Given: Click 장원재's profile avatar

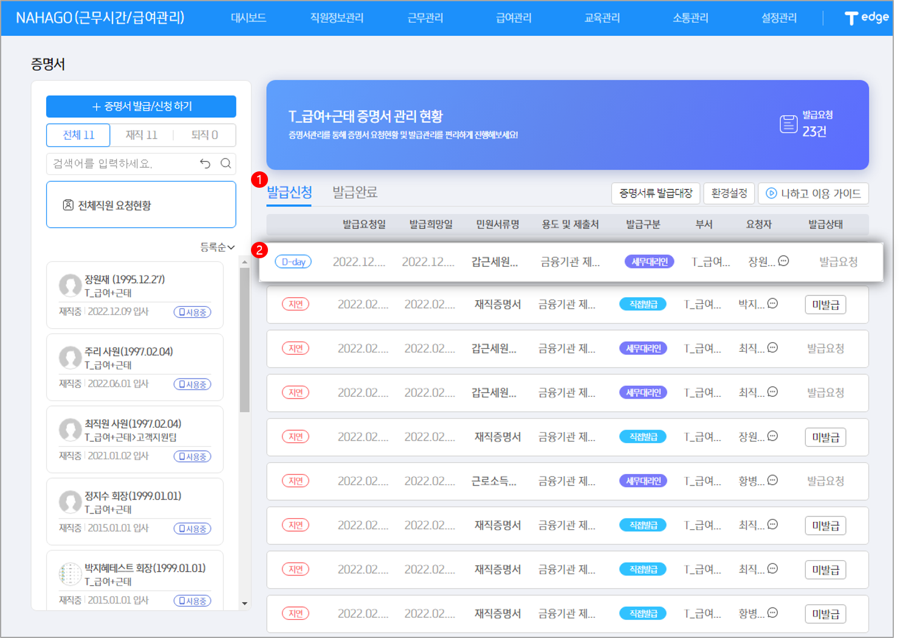Looking at the screenshot, I should click(x=70, y=286).
